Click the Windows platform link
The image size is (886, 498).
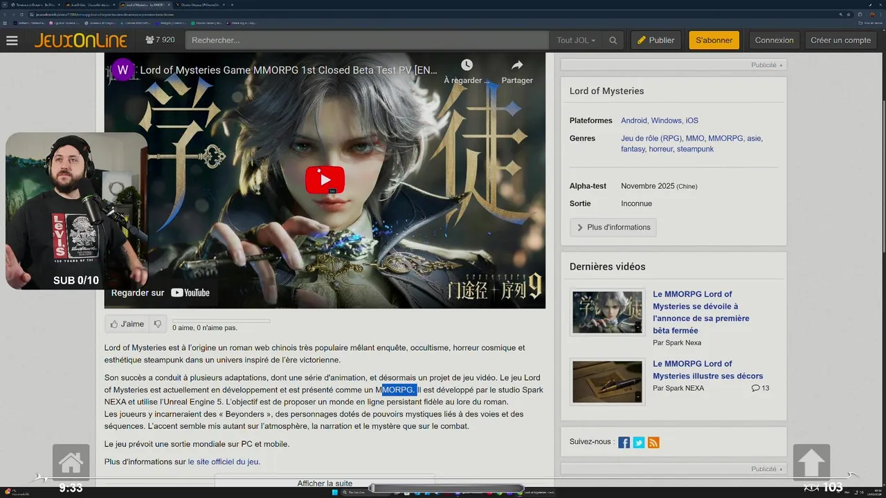(666, 120)
